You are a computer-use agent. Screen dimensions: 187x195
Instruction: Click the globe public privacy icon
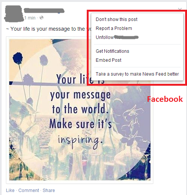(42, 18)
